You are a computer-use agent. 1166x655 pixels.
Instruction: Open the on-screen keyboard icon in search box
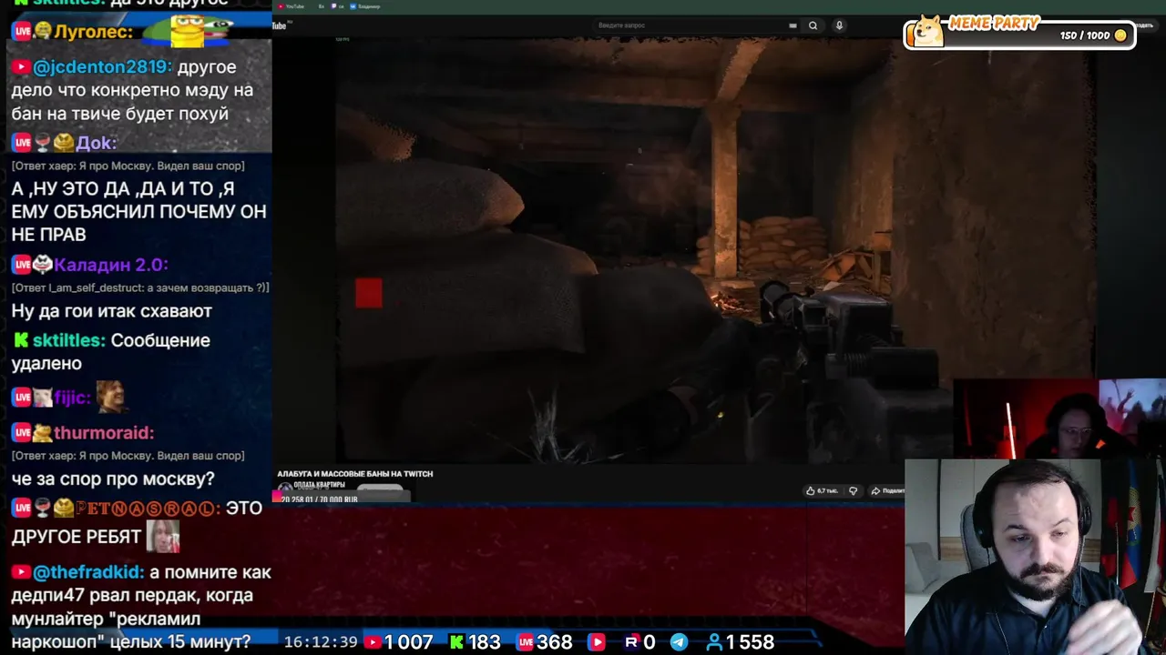(793, 25)
